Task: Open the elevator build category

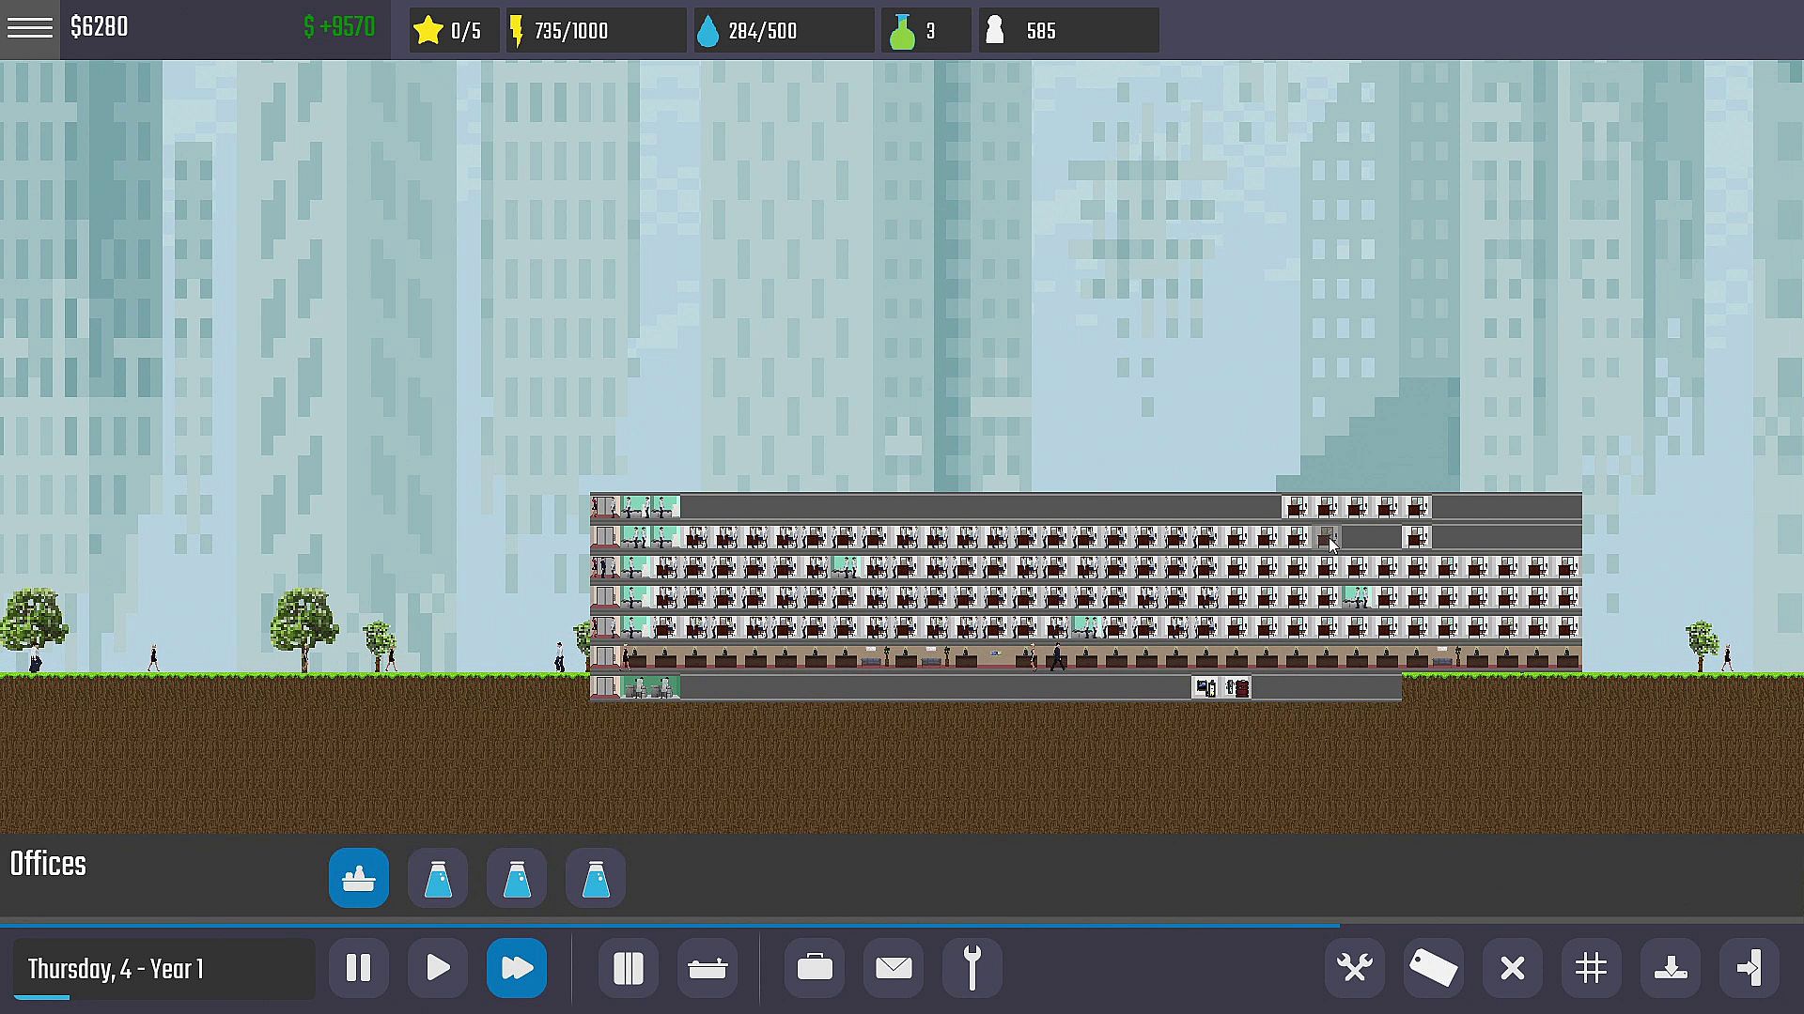Action: 628,968
